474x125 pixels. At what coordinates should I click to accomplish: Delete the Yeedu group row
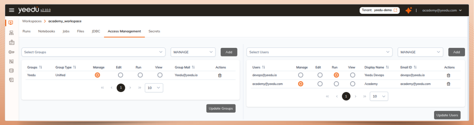pyautogui.click(x=220, y=75)
